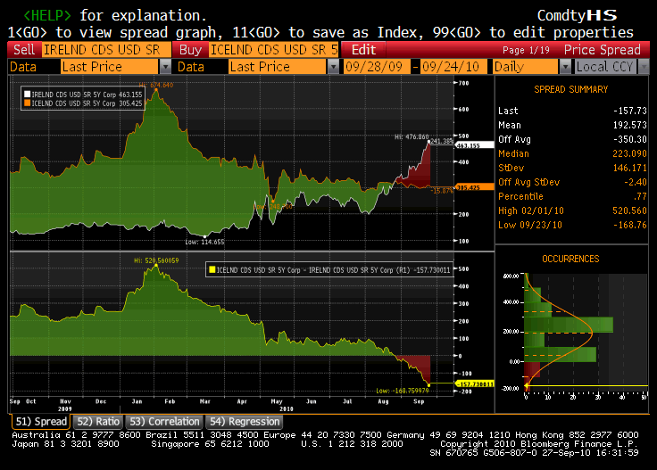
Task: Switch to the 52) Ratio tab
Action: click(x=98, y=422)
